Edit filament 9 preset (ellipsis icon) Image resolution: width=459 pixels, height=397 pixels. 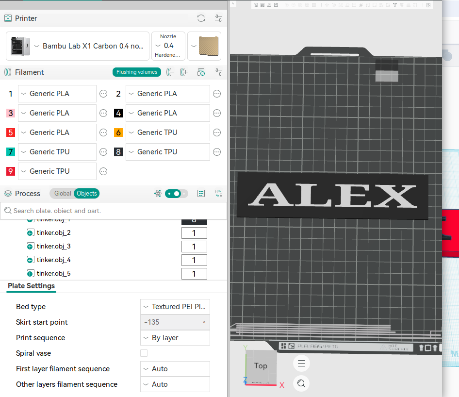[103, 171]
